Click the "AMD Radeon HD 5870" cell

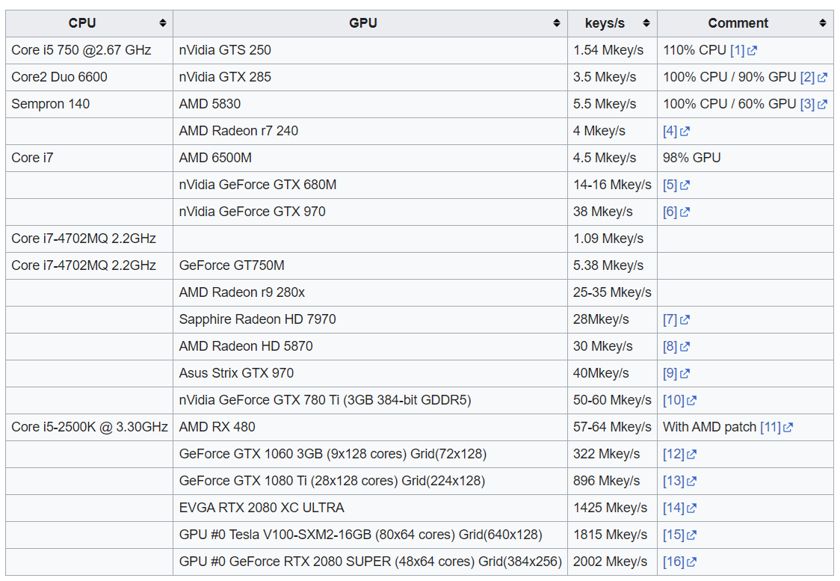(x=370, y=346)
